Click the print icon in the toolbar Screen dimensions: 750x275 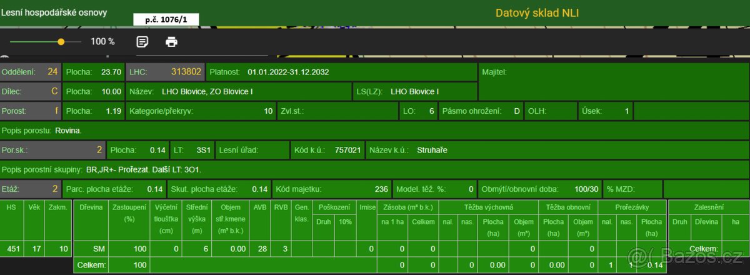coord(171,42)
